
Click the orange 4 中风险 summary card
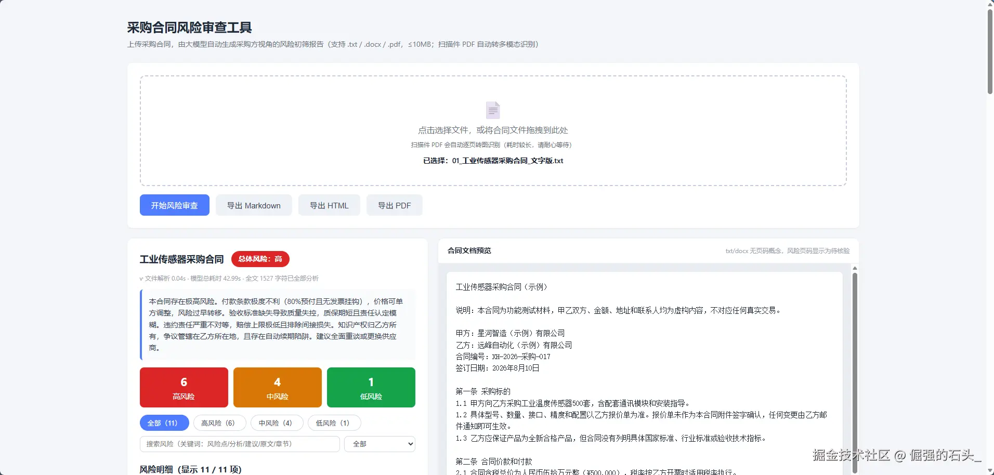point(278,387)
